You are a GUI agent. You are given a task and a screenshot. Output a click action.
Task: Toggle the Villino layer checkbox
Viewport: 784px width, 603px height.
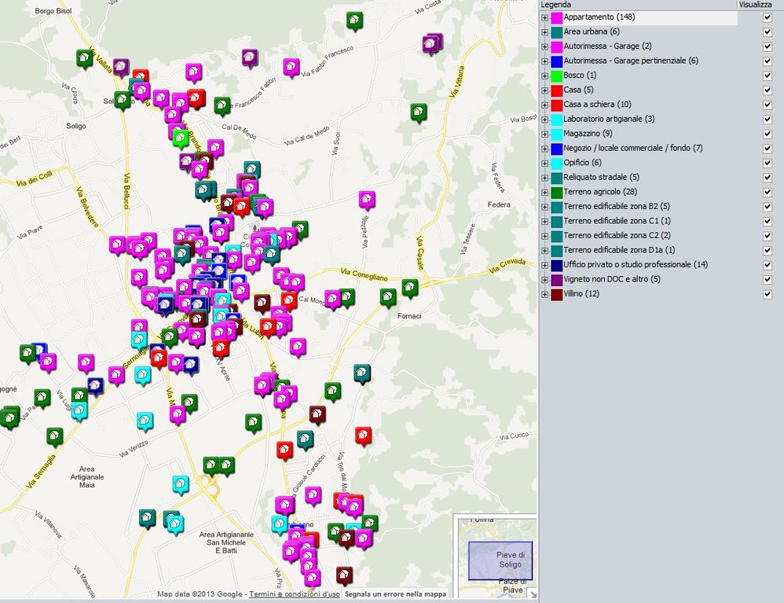click(768, 294)
